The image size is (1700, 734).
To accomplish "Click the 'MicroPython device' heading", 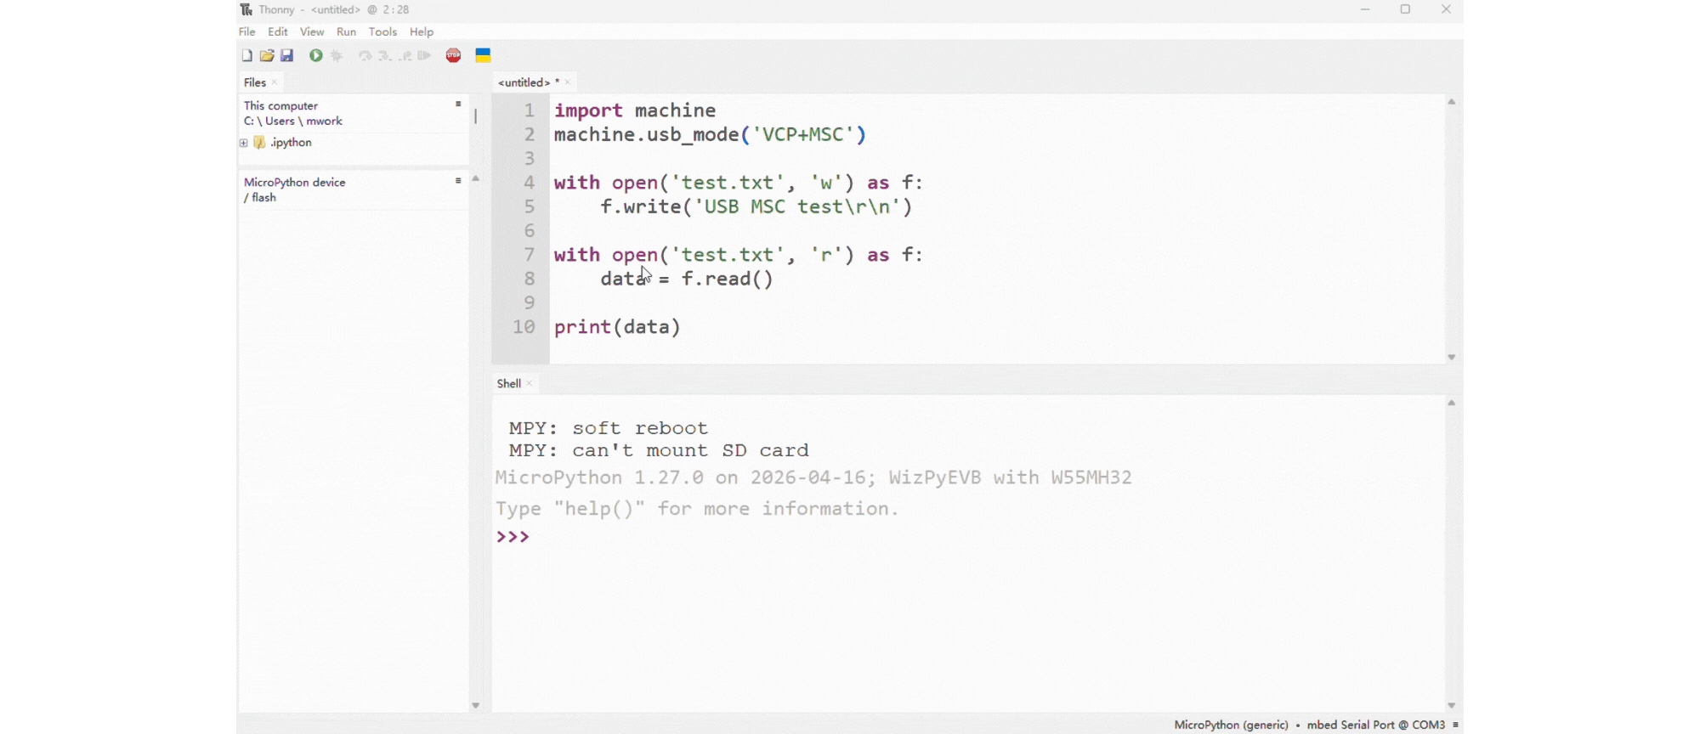I will (294, 182).
